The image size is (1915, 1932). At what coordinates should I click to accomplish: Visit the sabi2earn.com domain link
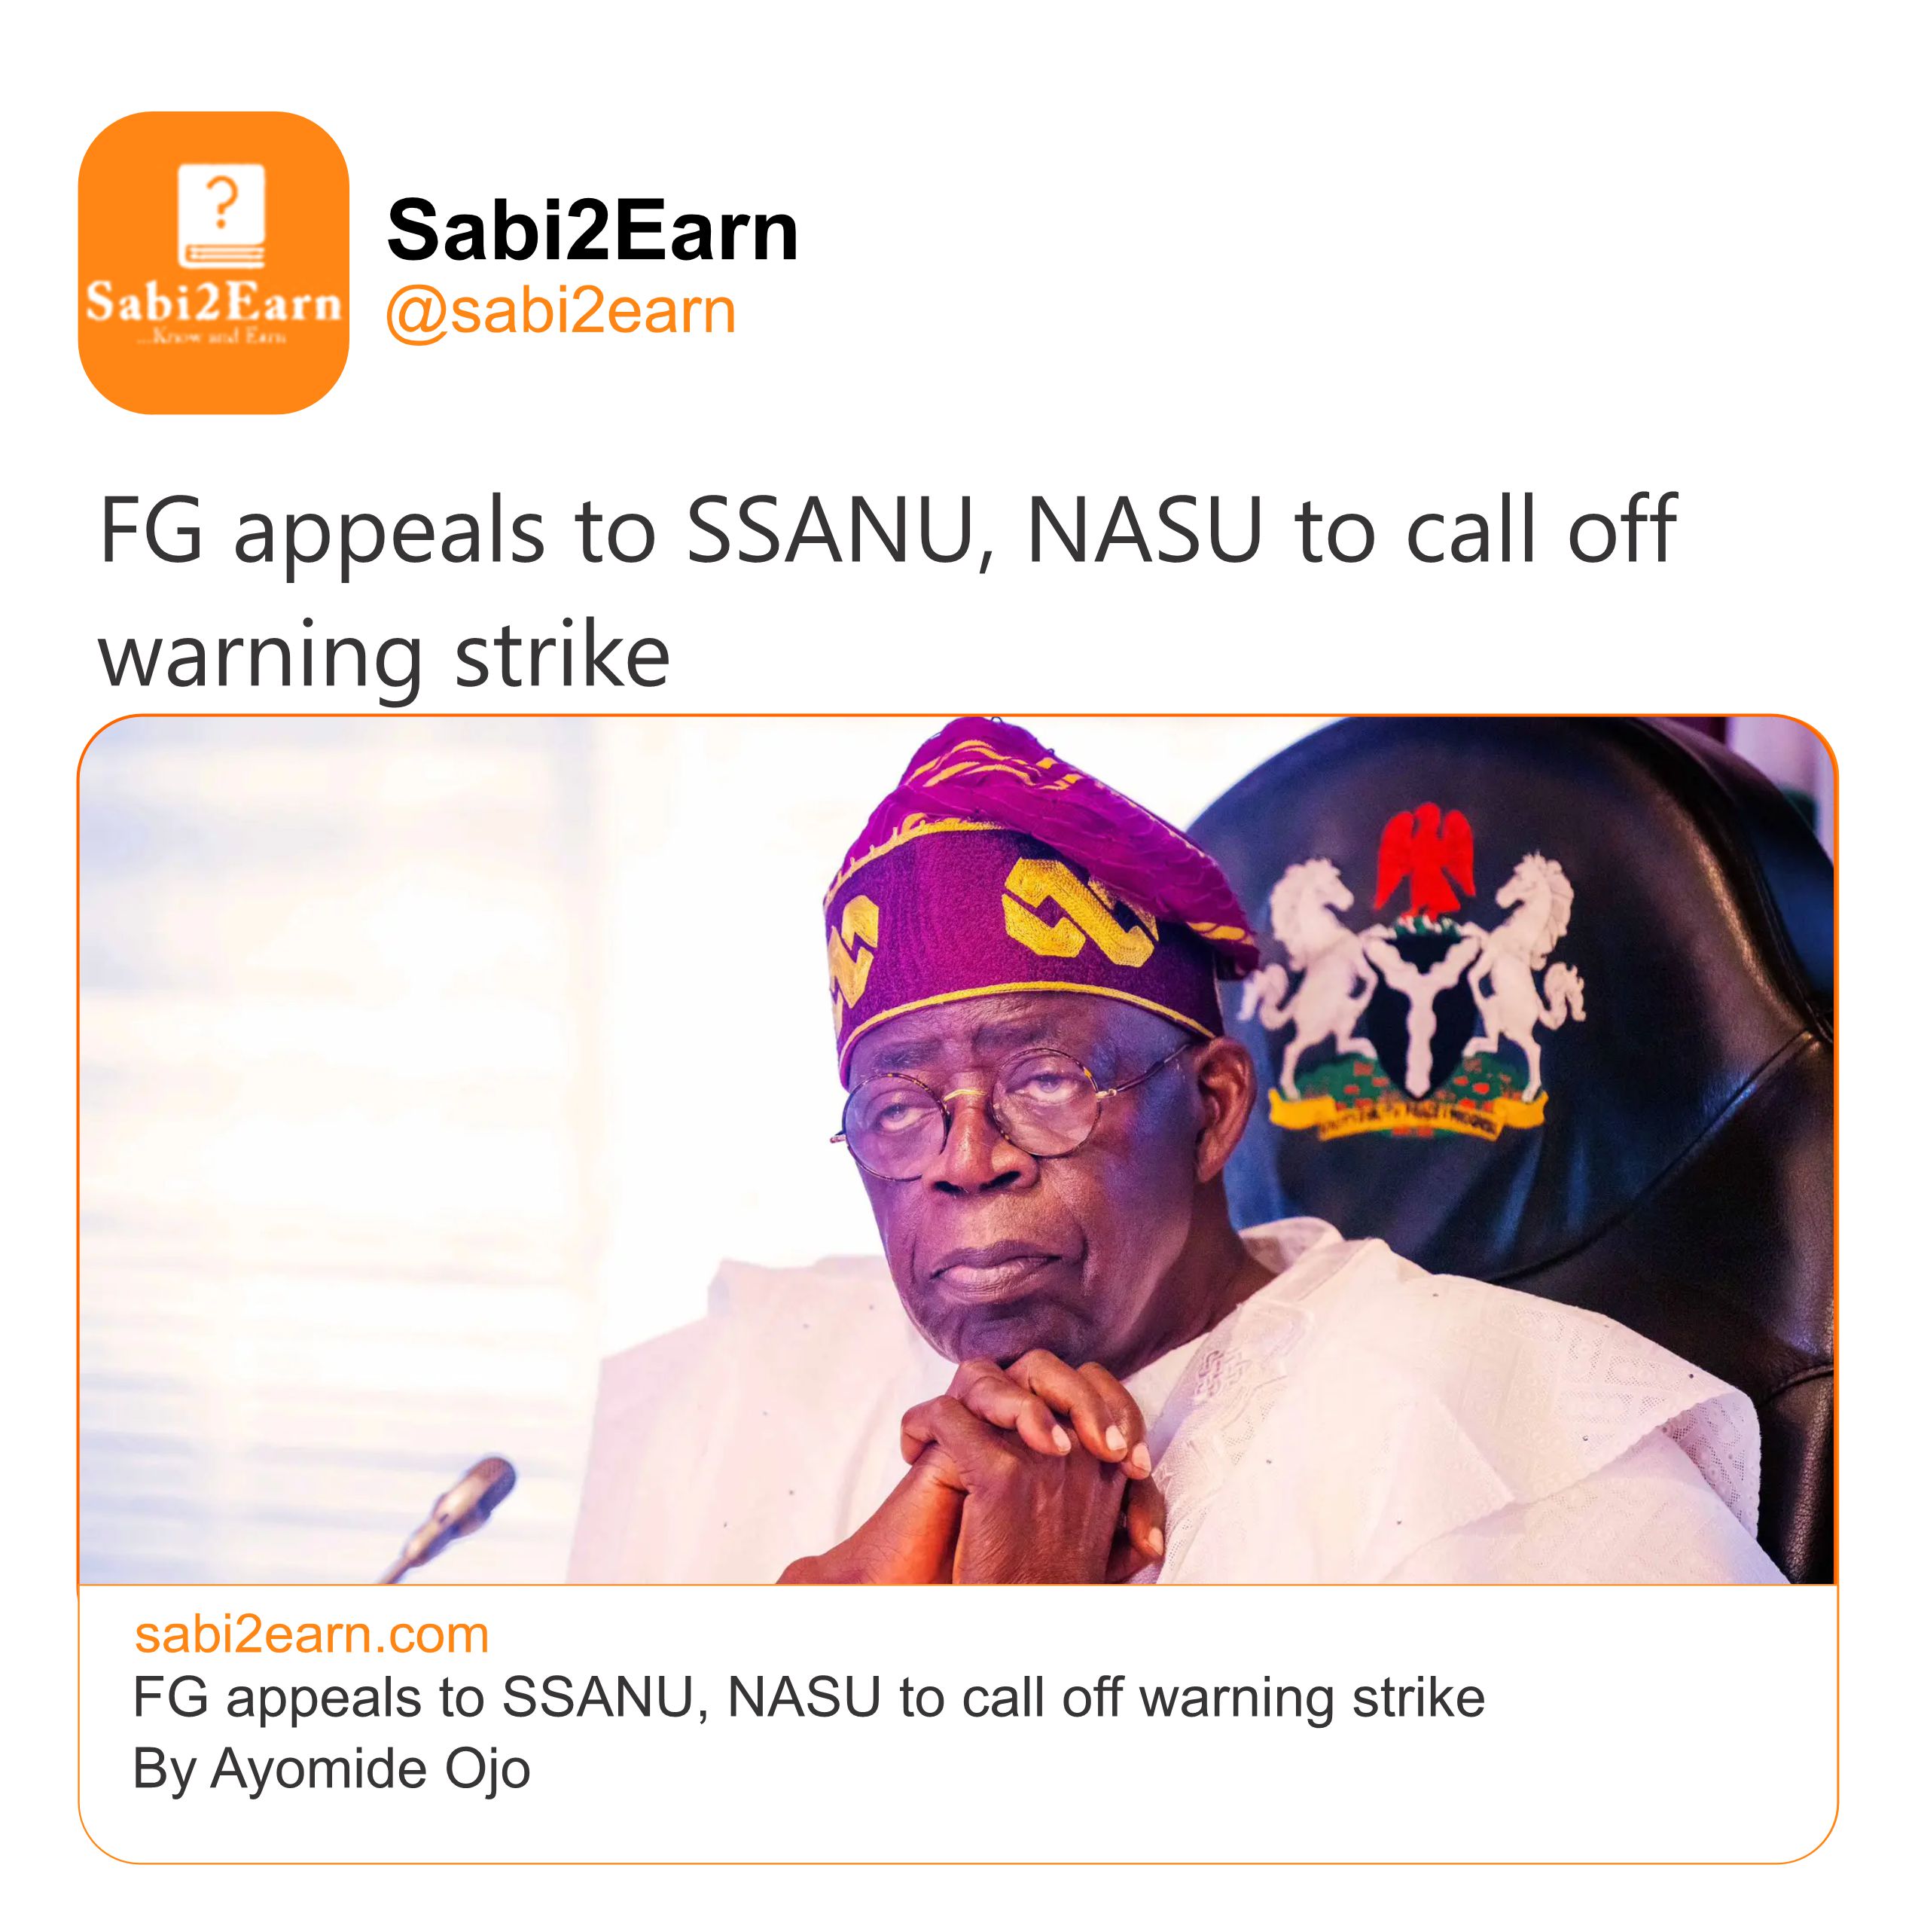[x=311, y=1635]
